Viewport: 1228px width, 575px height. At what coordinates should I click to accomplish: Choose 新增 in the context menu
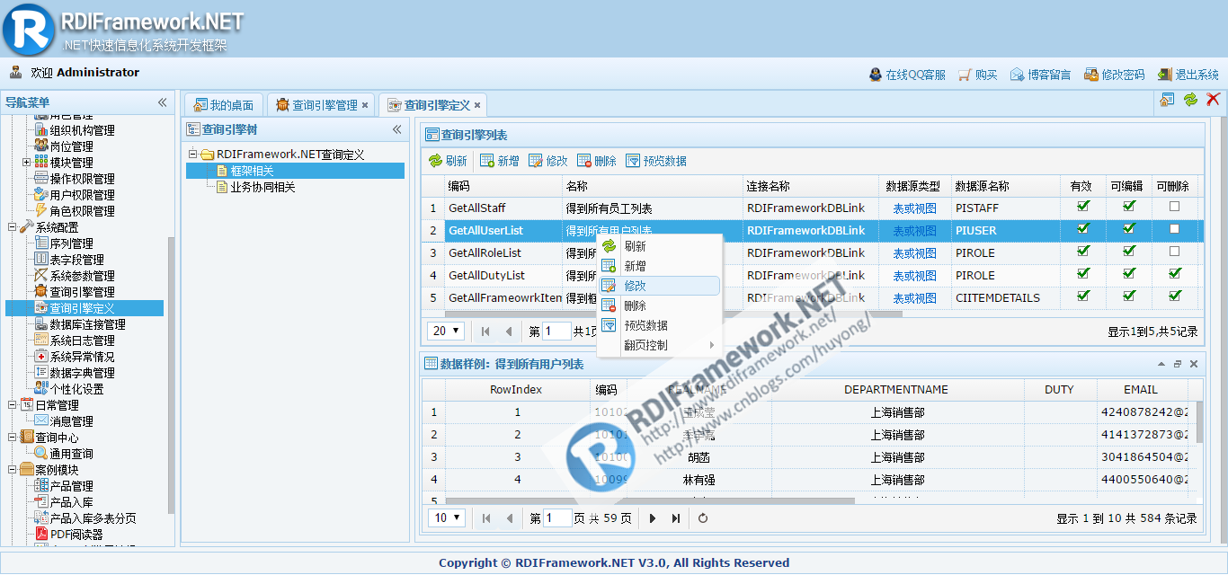pyautogui.click(x=659, y=266)
